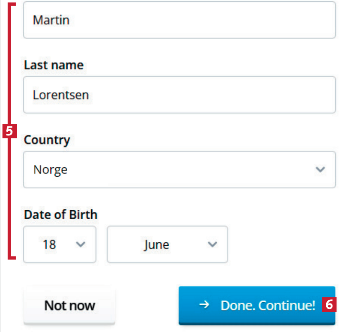
Task: Focus the first name field containing Martin
Action: (179, 20)
